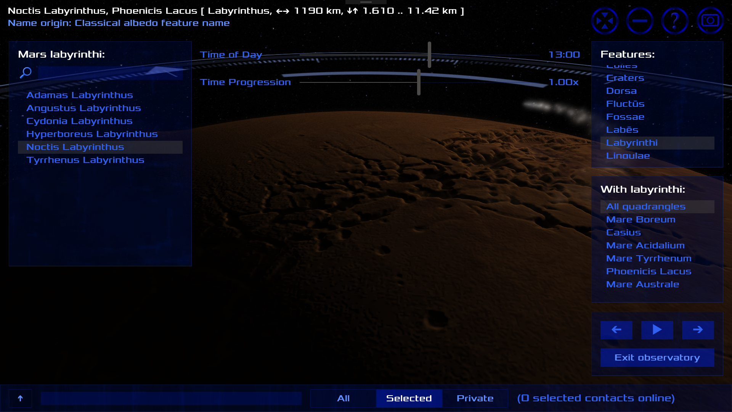
Task: Switch to the Private contacts tab
Action: point(475,398)
